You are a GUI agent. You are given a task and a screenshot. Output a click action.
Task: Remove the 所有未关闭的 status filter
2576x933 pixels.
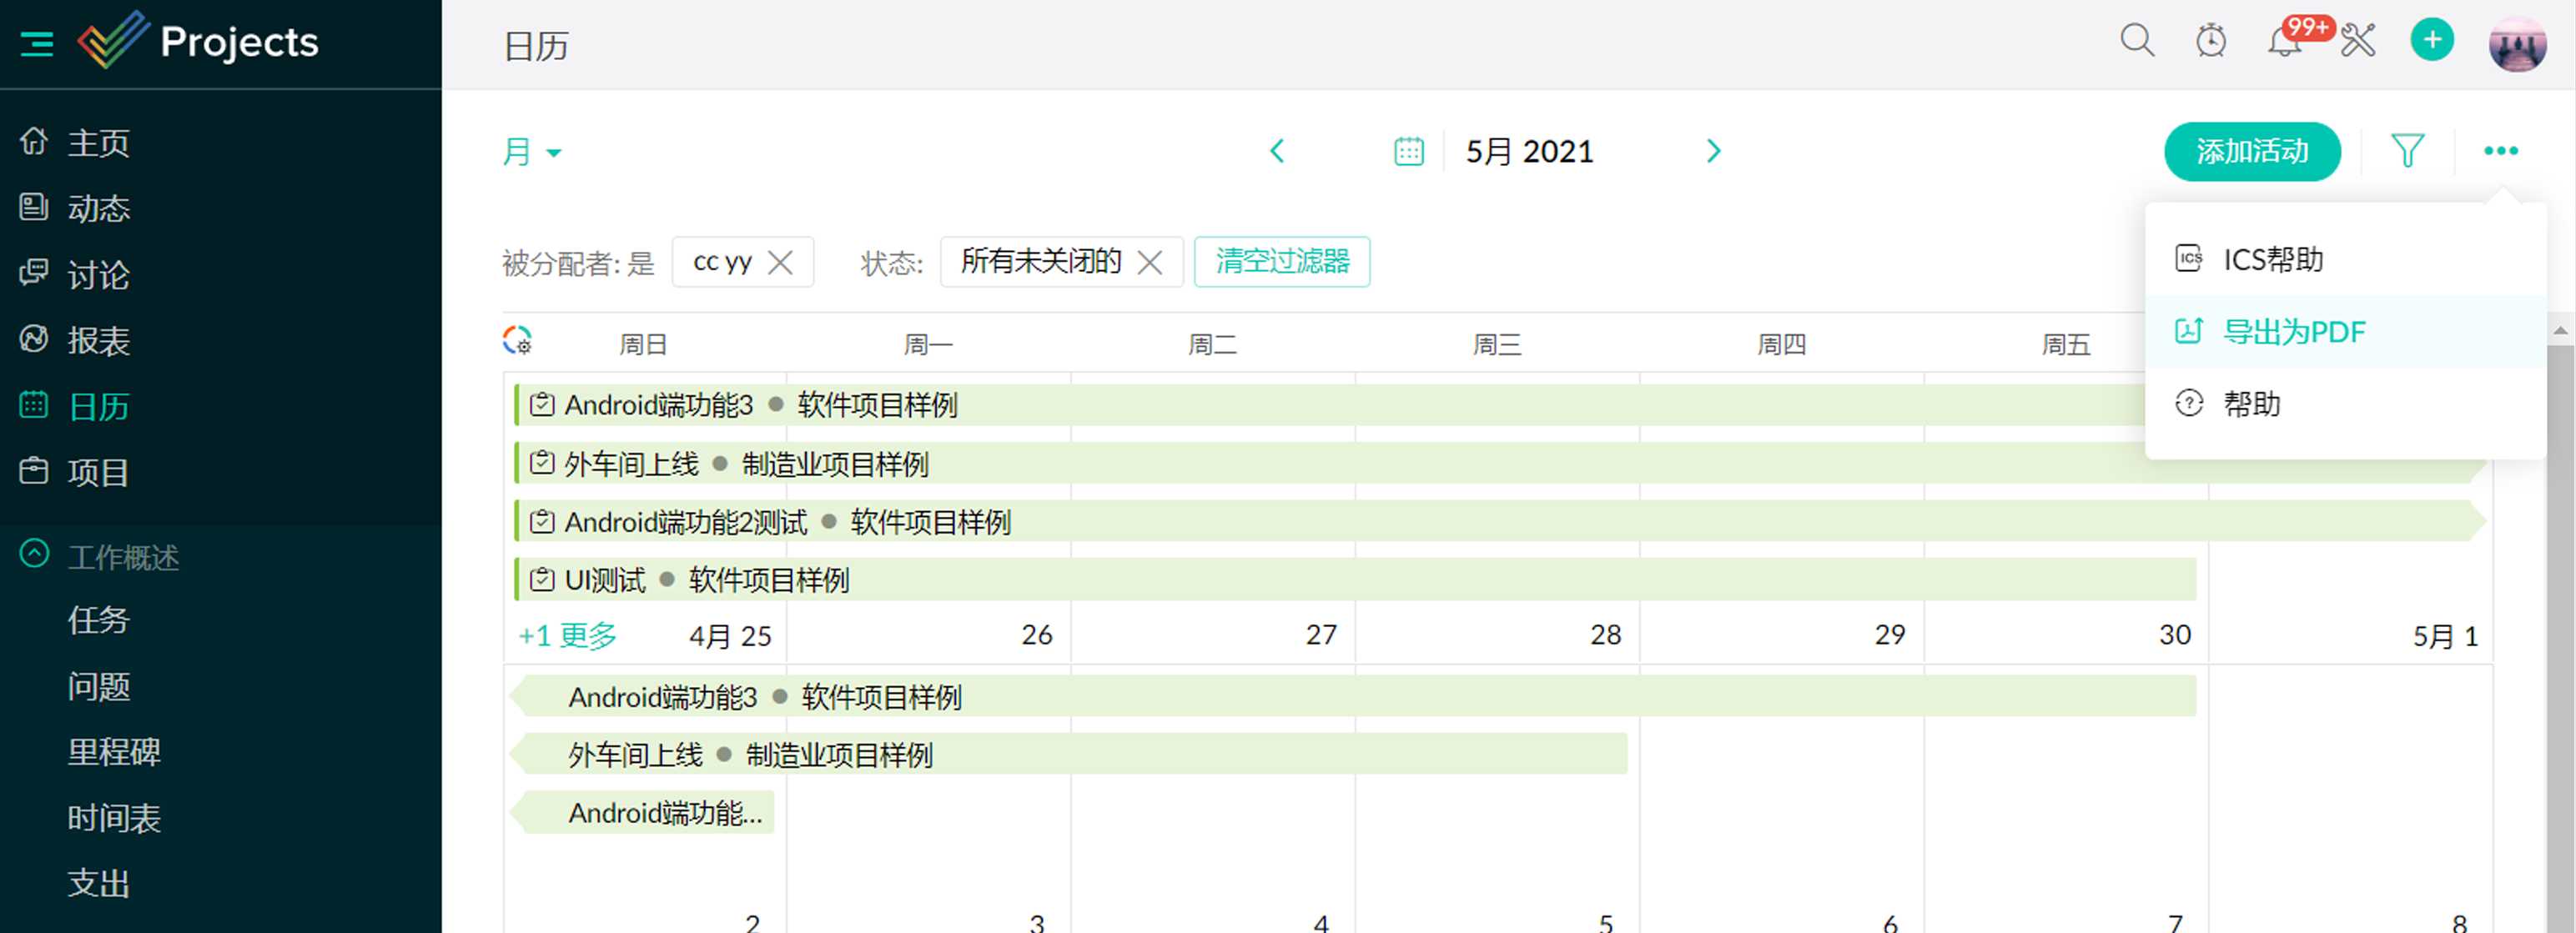[1150, 262]
